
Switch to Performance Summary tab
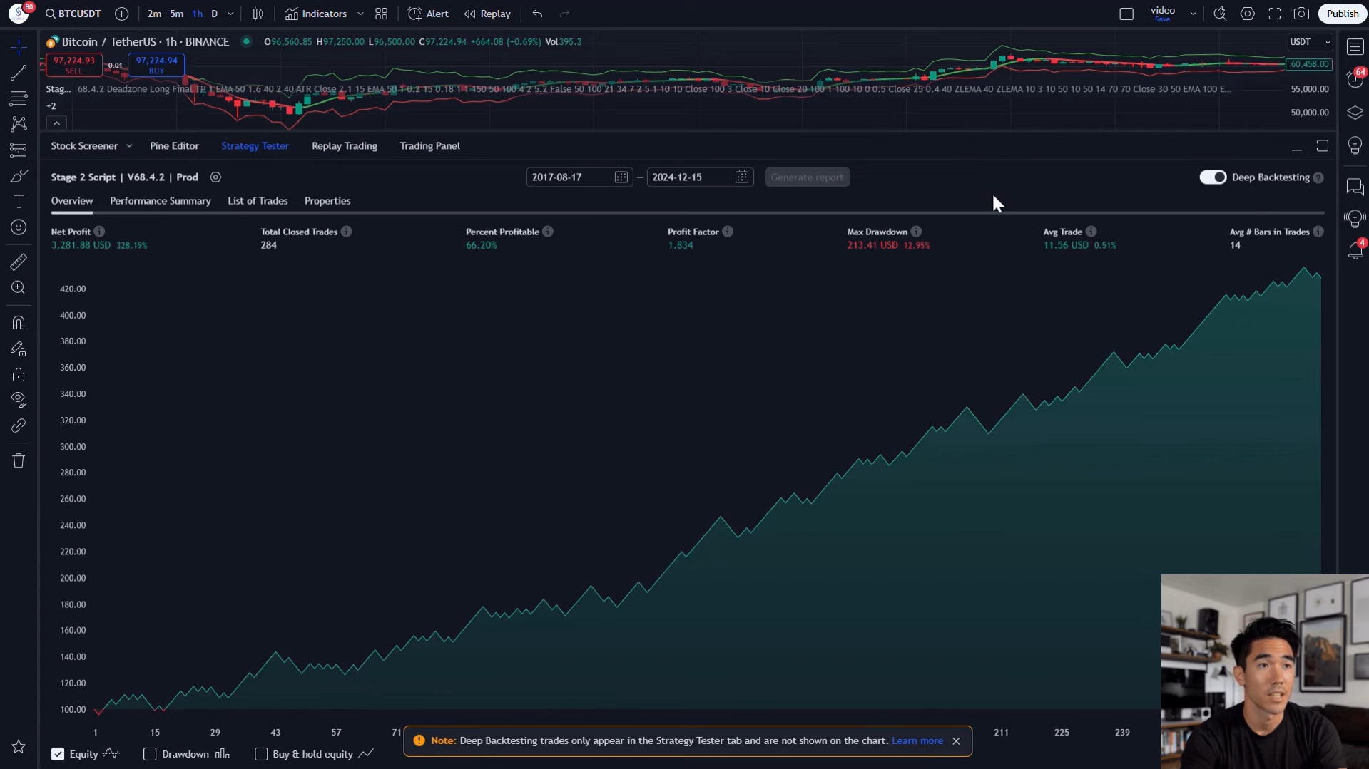pos(161,201)
